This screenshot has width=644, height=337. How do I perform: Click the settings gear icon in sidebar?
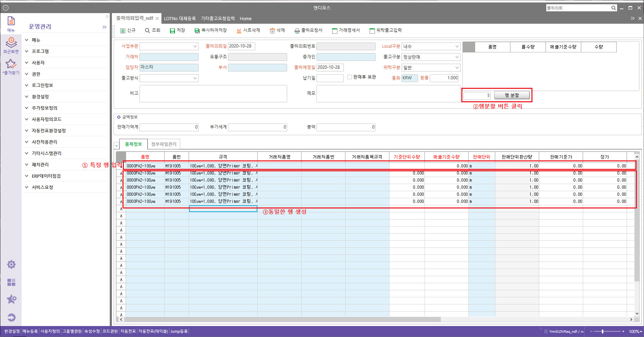[x=11, y=264]
